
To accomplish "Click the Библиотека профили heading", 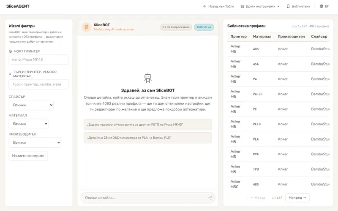I will (x=246, y=26).
